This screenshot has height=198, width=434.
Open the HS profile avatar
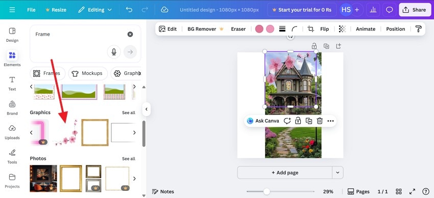[x=346, y=10]
